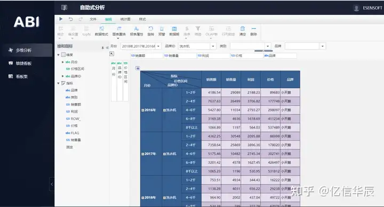Open 报表属性 from the toolbar
This screenshot has width=384, height=207.
(137, 31)
